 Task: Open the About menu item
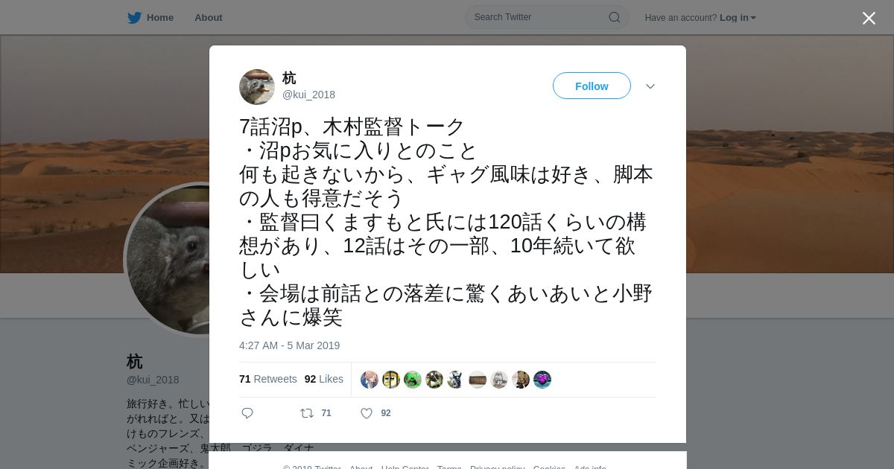[209, 18]
